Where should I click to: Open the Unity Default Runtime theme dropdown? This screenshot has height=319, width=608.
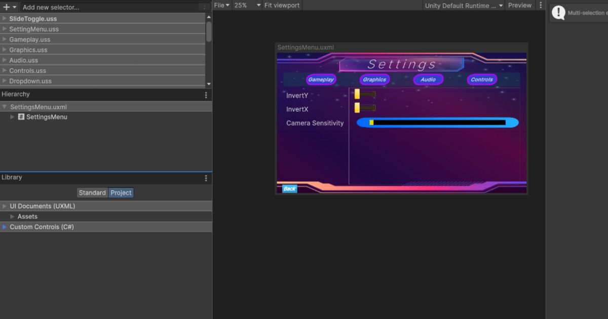[x=463, y=5]
